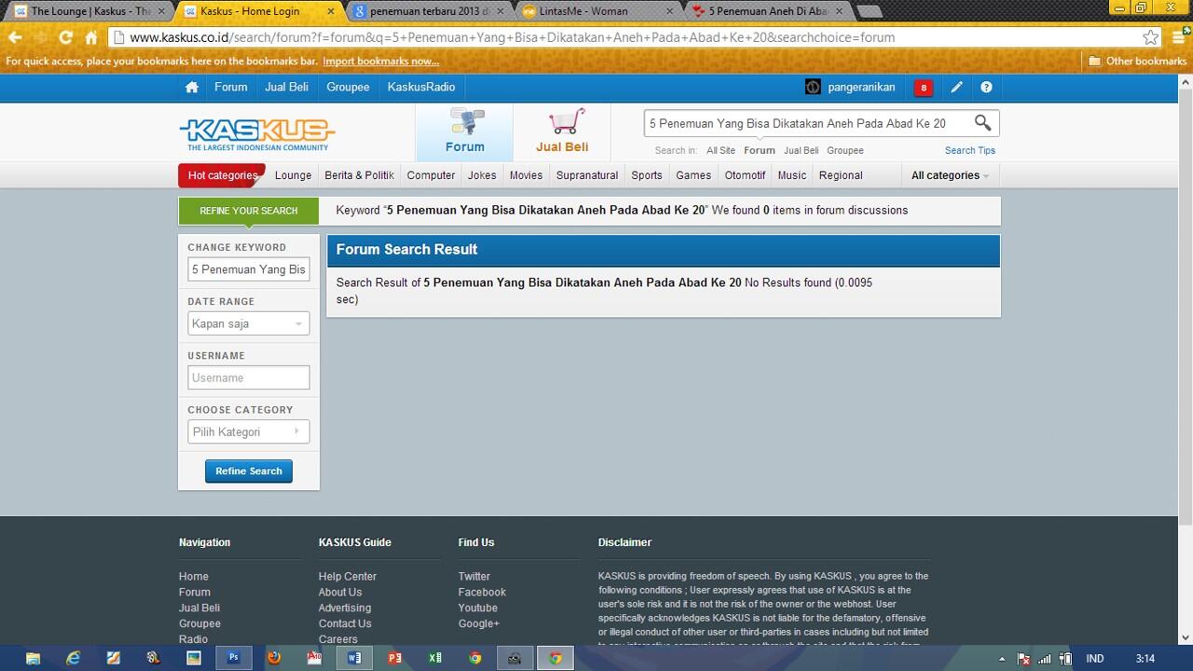Open Firefox from taskbar
Viewport: 1193px width, 671px height.
coord(274,658)
